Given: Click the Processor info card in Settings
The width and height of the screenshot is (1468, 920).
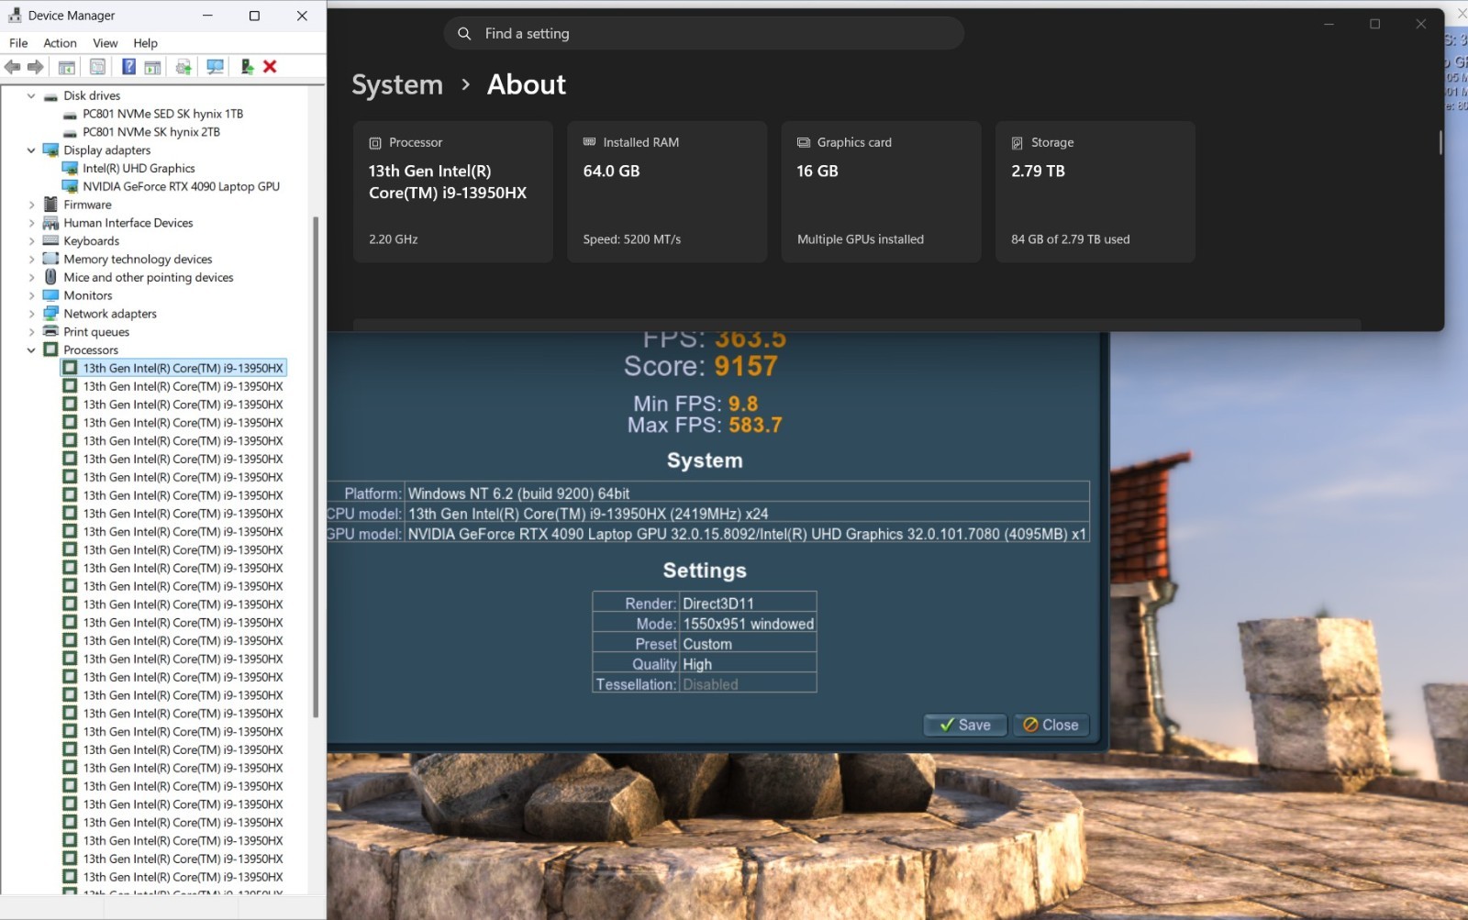Looking at the screenshot, I should click(x=453, y=192).
